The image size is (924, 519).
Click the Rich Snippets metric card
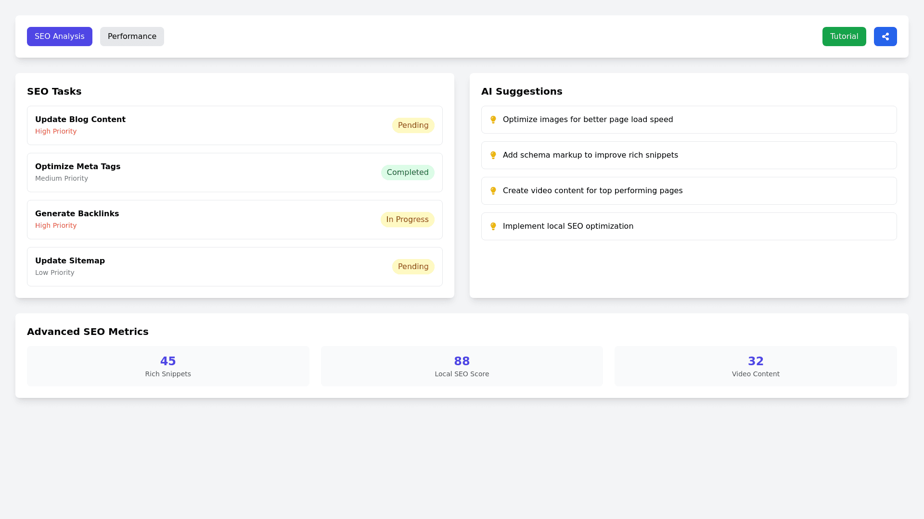point(168,366)
